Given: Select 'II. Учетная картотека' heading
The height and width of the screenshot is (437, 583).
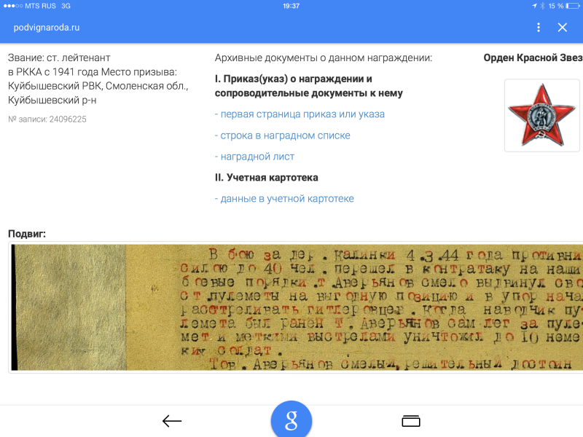Looking at the screenshot, I should tap(266, 178).
